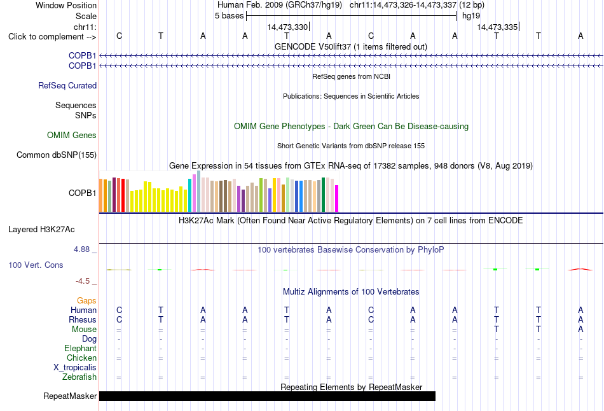Screen dimensions: 604x411
Task: Open 'Publications: Sequences in Scientific Articles' track title
Action: (x=351, y=96)
